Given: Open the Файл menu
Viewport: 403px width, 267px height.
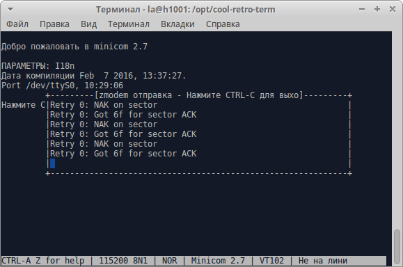Looking at the screenshot, I should pyautogui.click(x=17, y=24).
